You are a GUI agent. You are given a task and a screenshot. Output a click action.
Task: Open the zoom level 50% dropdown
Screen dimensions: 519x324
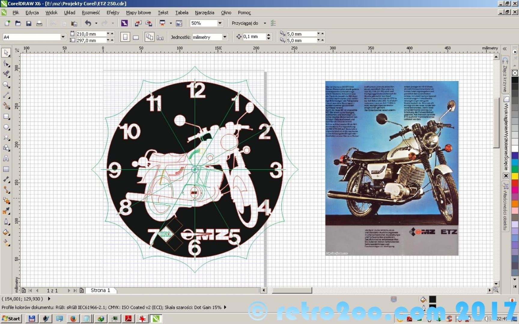point(220,23)
